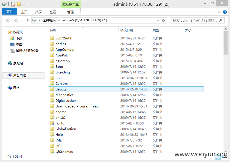Open 桌面 in the navigation pane

(x=19, y=44)
